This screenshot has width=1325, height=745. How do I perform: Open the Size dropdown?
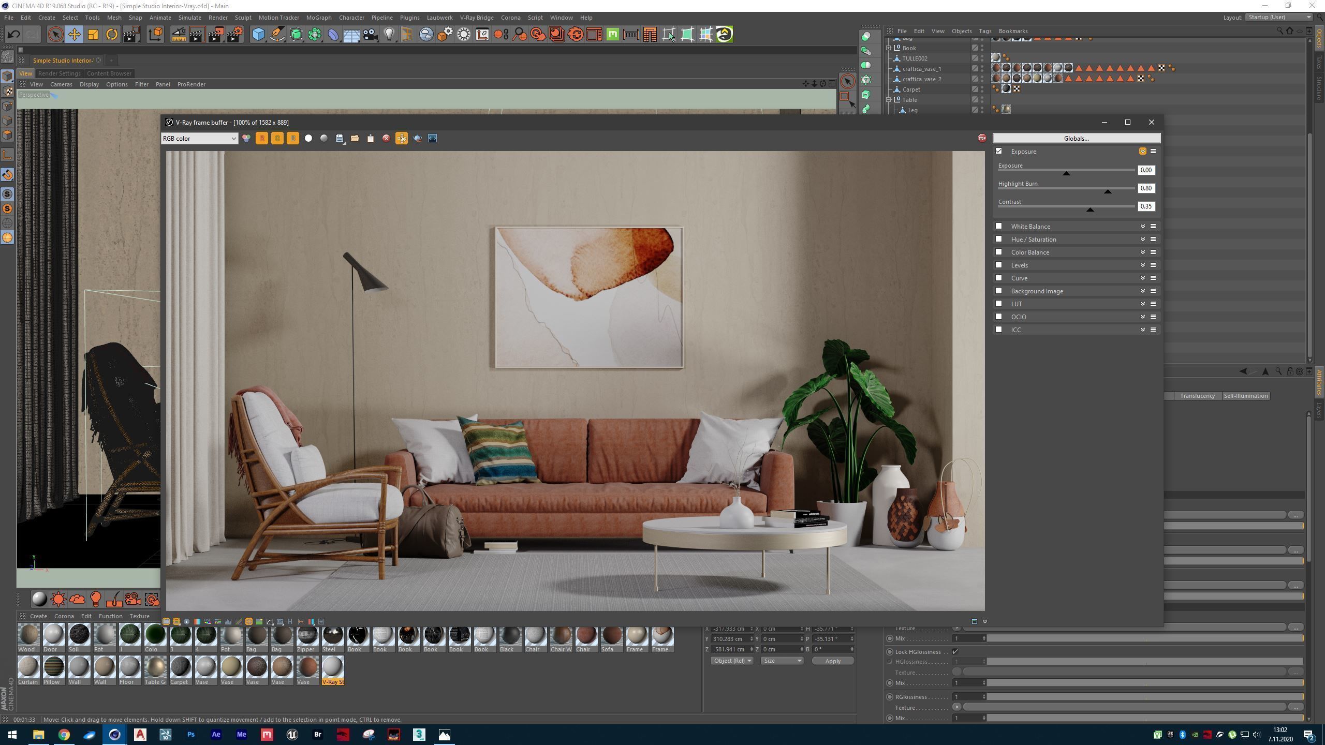(x=782, y=661)
